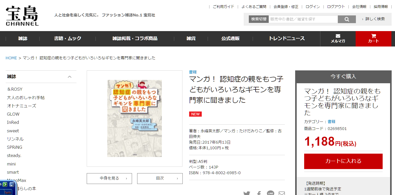The width and height of the screenshot is (395, 195).
Task: Select GLOW in the sidebar
Action: [x=13, y=114]
